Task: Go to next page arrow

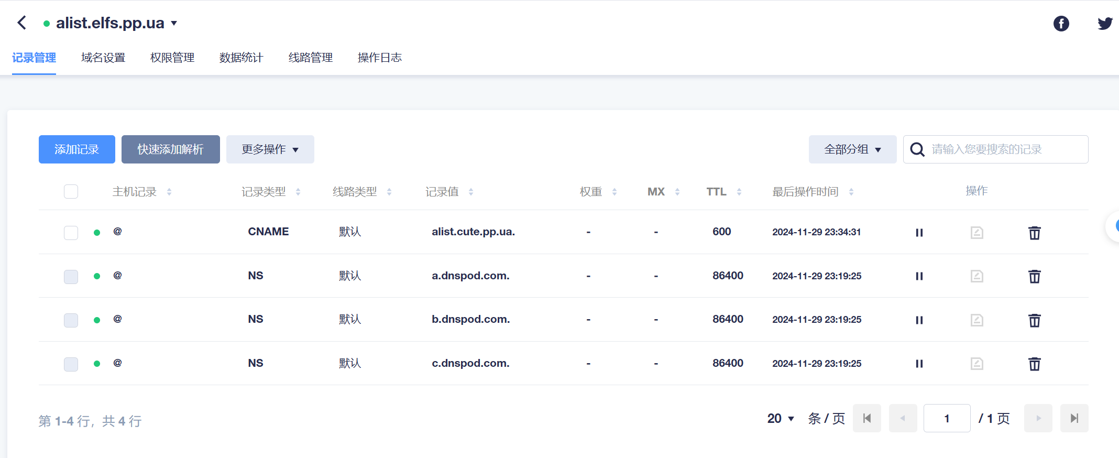Action: (x=1038, y=418)
